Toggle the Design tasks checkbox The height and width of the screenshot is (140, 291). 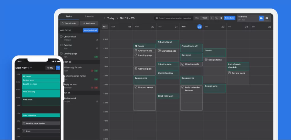coord(206,60)
